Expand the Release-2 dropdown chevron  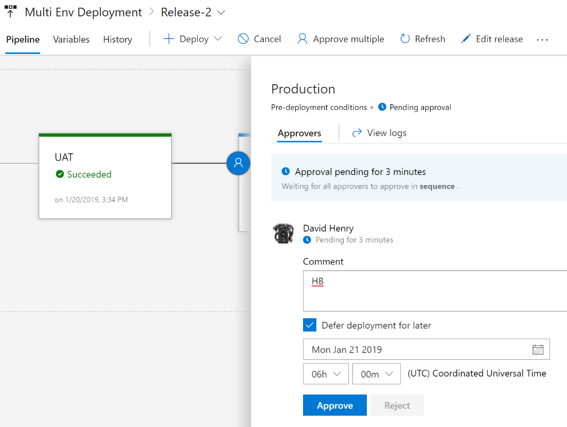pyautogui.click(x=221, y=13)
